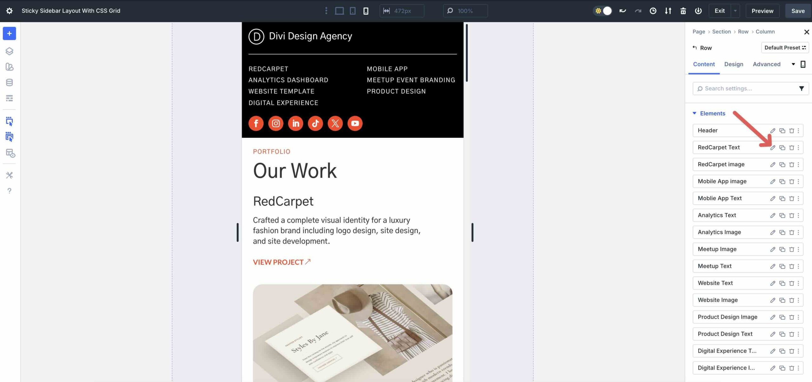Open the Exit dropdown arrow
The height and width of the screenshot is (382, 812).
pyautogui.click(x=736, y=10)
